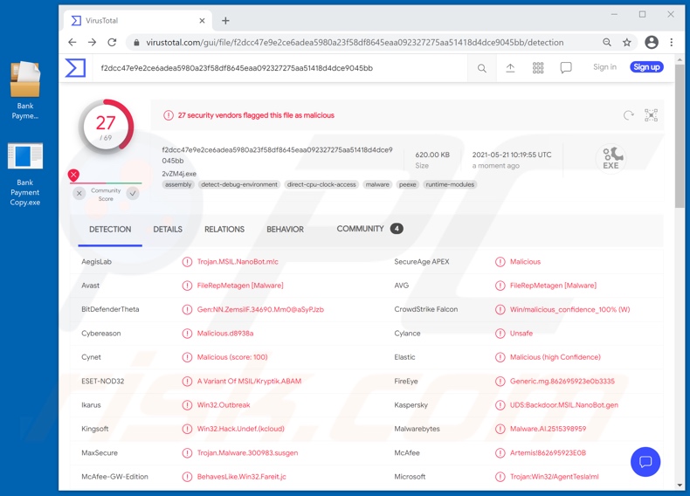Click the scrollbar down arrow
The height and width of the screenshot is (496, 690).
pyautogui.click(x=680, y=485)
